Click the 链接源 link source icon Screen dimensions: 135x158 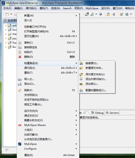[81, 63]
